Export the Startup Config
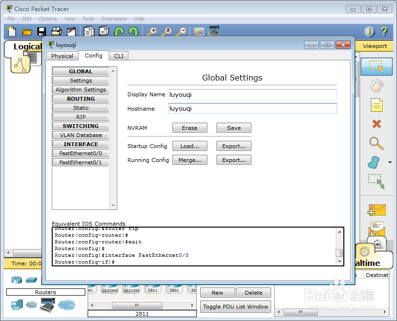Screen dimensions: 397x321 point(234,146)
